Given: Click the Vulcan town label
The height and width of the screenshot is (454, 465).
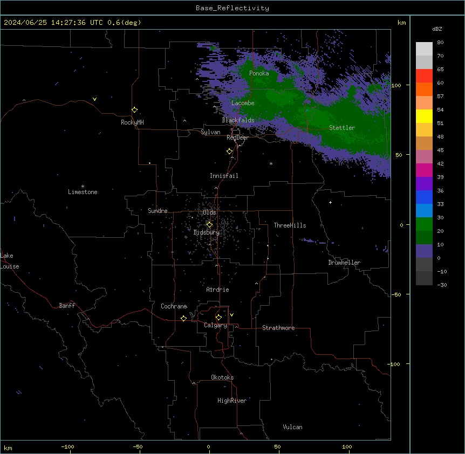Looking at the screenshot, I should click(x=292, y=427).
